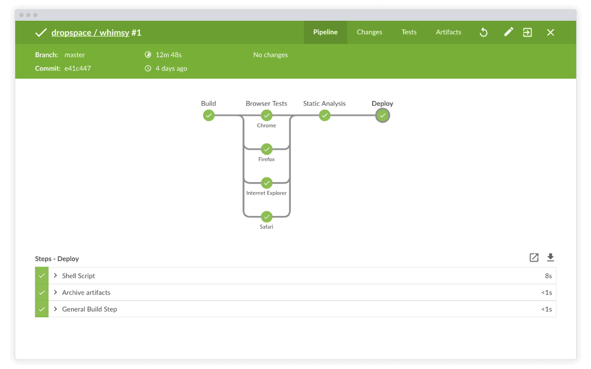Select the Static Analysis stage node
This screenshot has width=591, height=369.
click(x=324, y=115)
